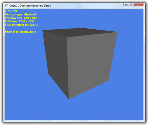Click the 'FBO size: 1280 x 1024' text
The width and height of the screenshot is (148, 125).
(20, 21)
